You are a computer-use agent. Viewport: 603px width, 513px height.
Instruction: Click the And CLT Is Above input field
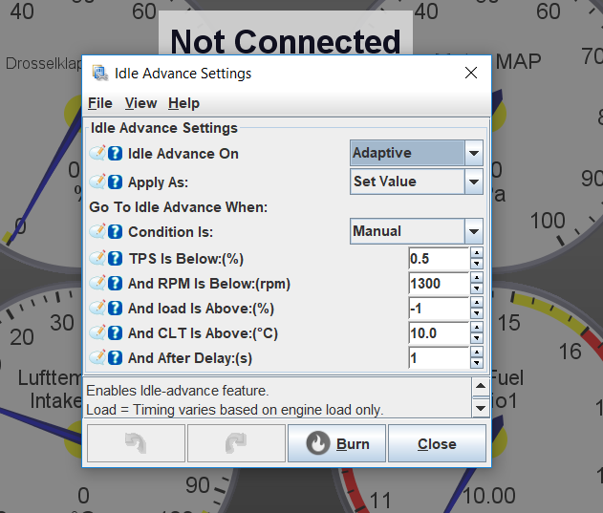pos(438,333)
